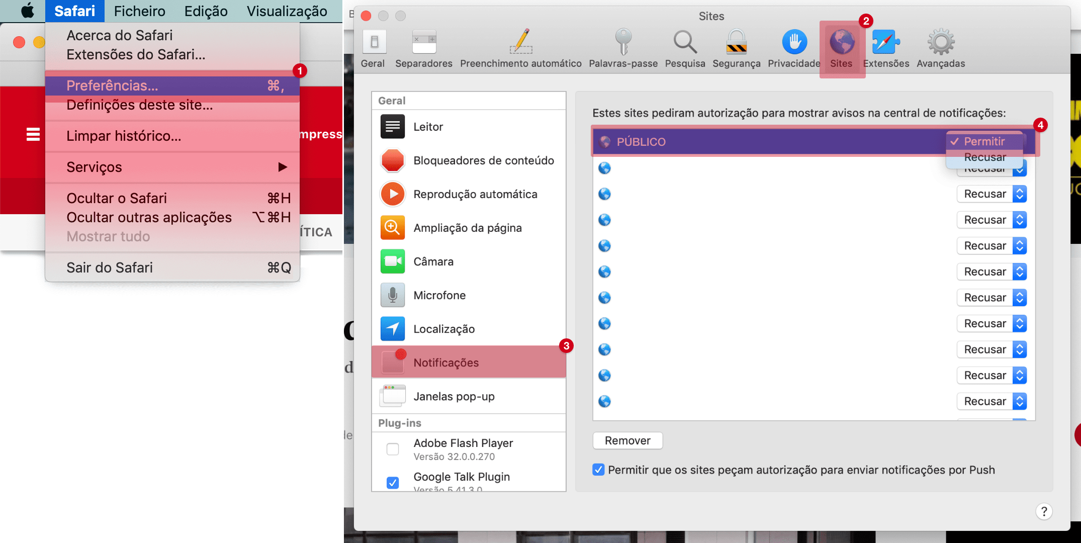
Task: Open the Extensões preferences pane
Action: pyautogui.click(x=886, y=49)
